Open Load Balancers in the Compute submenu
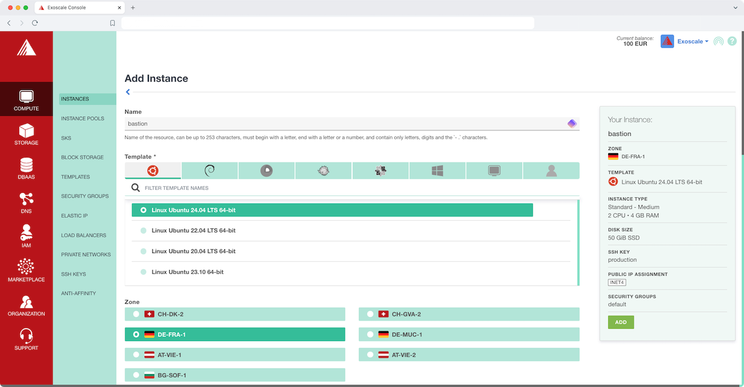 (x=85, y=235)
